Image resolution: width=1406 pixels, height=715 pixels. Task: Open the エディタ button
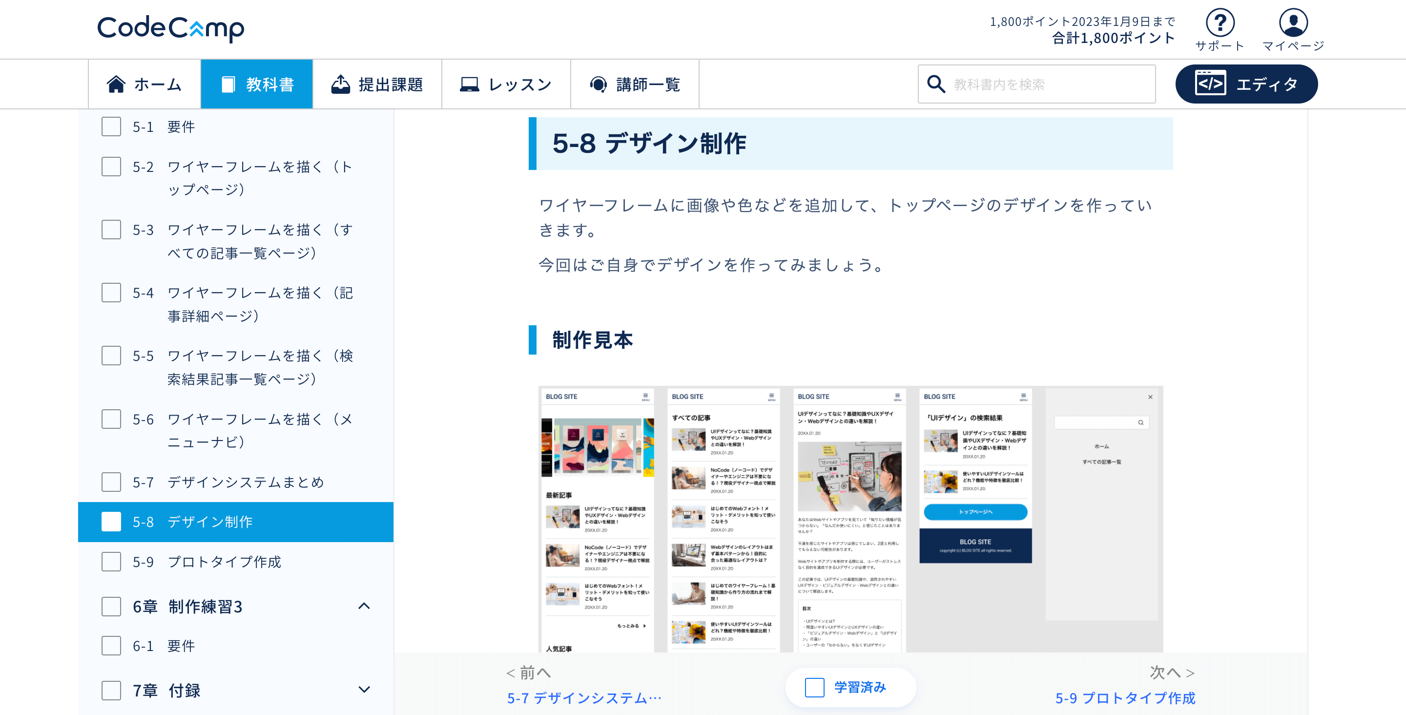point(1246,84)
